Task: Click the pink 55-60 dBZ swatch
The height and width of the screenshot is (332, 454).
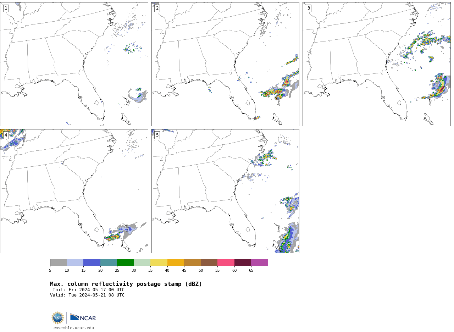Action: pos(226,262)
